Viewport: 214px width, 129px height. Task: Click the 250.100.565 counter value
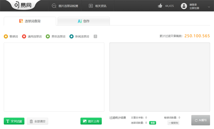197,36
